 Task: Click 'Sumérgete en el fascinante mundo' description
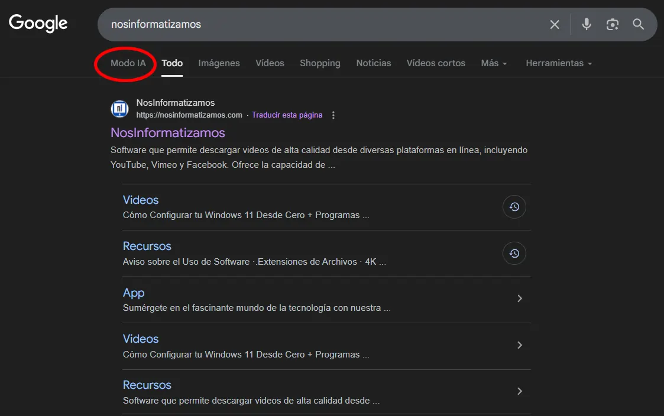[x=257, y=308]
